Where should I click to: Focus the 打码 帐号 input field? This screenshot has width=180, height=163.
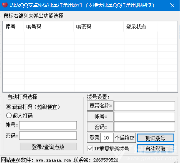click(48, 125)
